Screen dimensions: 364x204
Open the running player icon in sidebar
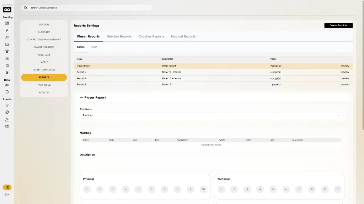tap(7, 30)
